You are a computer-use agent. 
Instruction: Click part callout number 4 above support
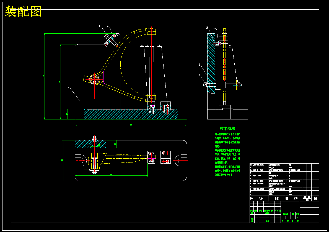142,45
